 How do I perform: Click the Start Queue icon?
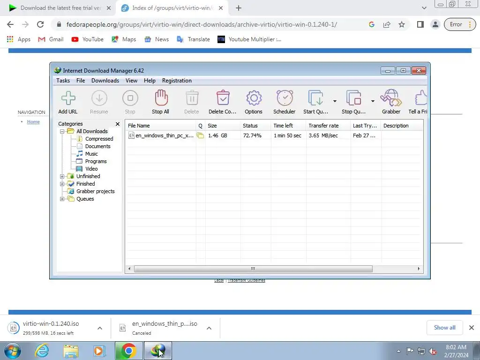click(x=315, y=98)
